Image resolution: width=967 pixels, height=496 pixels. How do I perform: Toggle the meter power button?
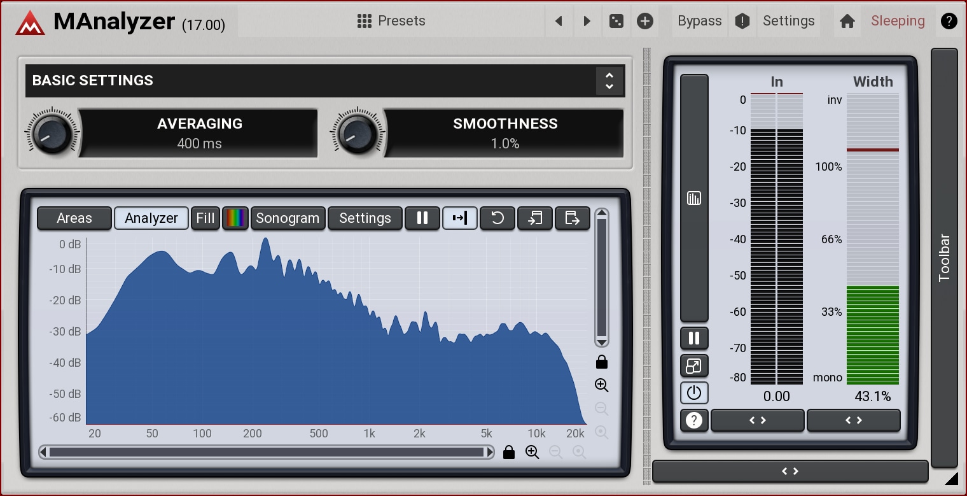coord(694,393)
